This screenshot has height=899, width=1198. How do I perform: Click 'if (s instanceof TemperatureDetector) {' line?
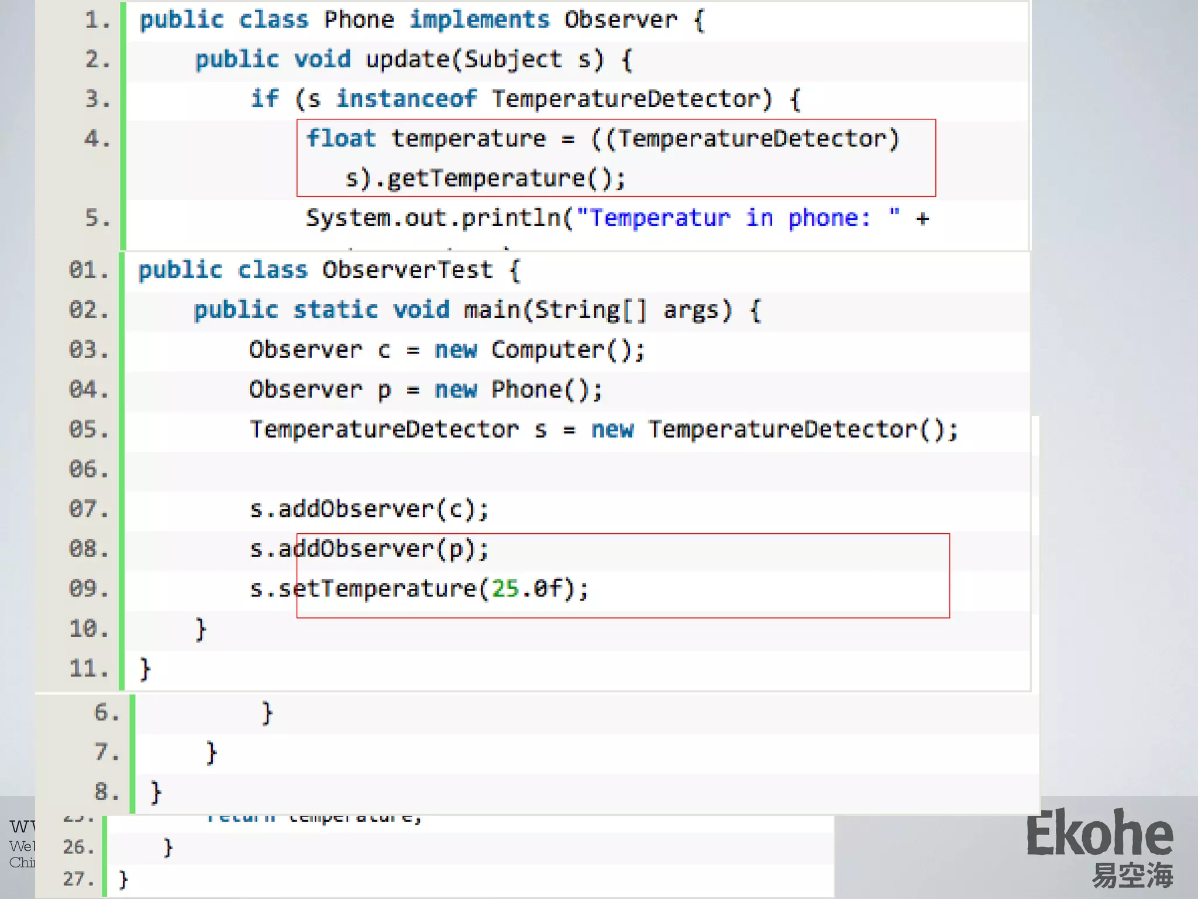click(x=525, y=99)
